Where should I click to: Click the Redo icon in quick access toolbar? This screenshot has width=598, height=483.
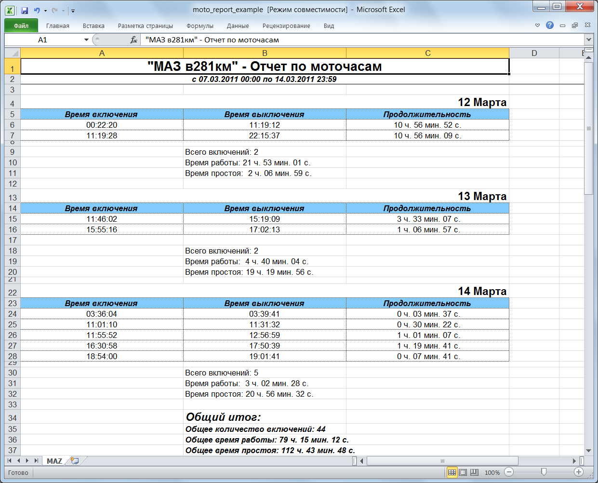tap(54, 10)
